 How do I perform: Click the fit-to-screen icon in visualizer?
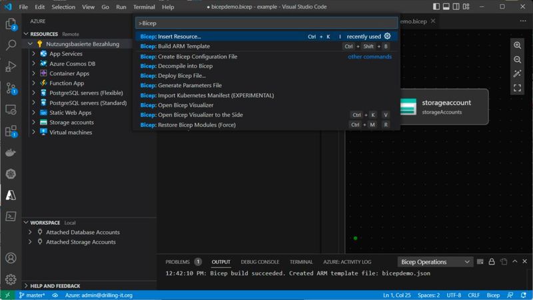[517, 88]
